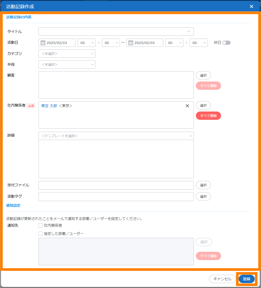The image size is (261, 288).
Task: Click the キャンセル button
Action: pos(222,279)
